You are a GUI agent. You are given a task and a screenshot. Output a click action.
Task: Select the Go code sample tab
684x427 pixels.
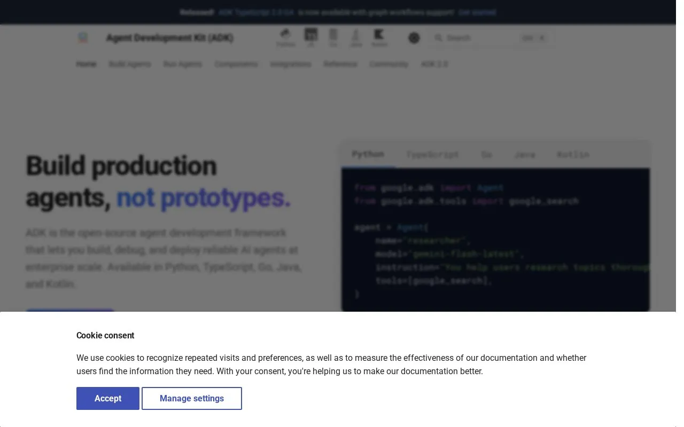[486, 154]
